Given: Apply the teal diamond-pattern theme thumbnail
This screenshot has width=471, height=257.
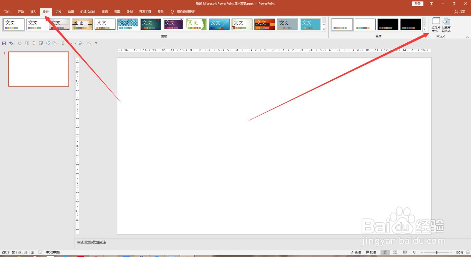Looking at the screenshot, I should tap(128, 24).
